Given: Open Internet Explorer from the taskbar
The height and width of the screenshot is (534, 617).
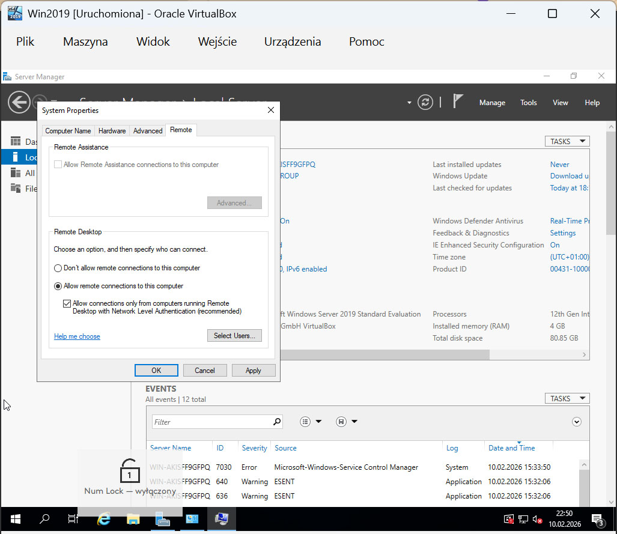Looking at the screenshot, I should coord(104,519).
